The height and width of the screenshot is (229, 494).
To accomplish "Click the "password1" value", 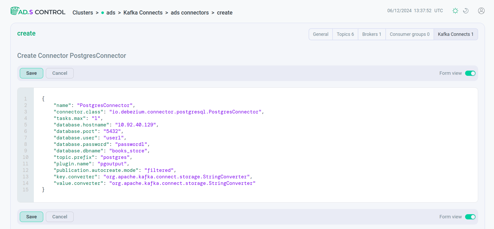I will click(x=131, y=144).
